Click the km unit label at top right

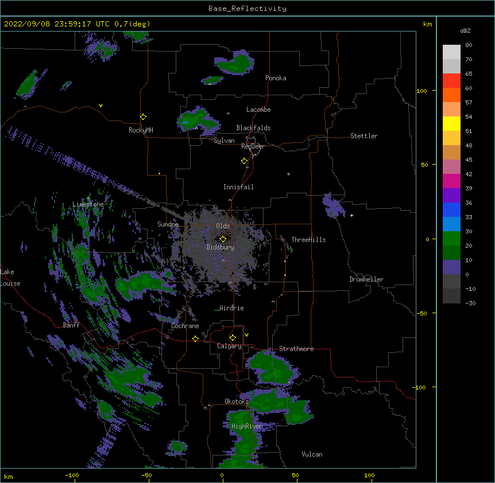(x=427, y=24)
